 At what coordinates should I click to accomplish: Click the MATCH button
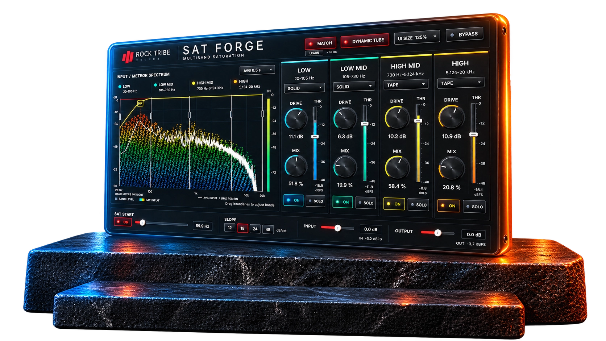pyautogui.click(x=320, y=43)
